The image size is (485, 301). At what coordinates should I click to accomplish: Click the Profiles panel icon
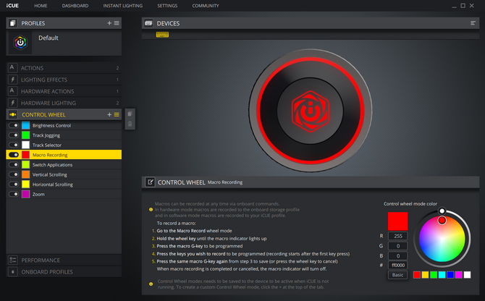pyautogui.click(x=13, y=23)
